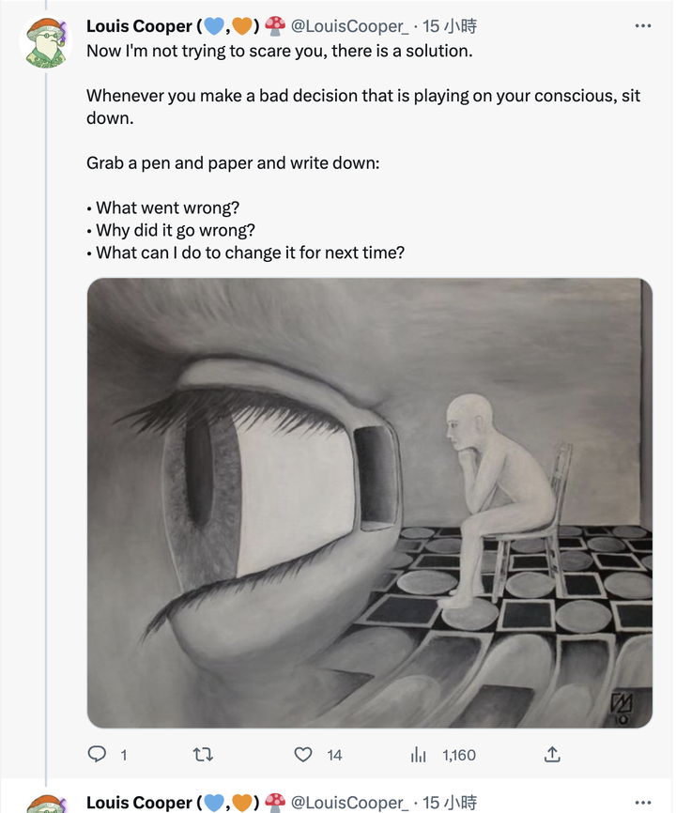Click the like count showing 14
The width and height of the screenshot is (676, 813).
point(334,755)
